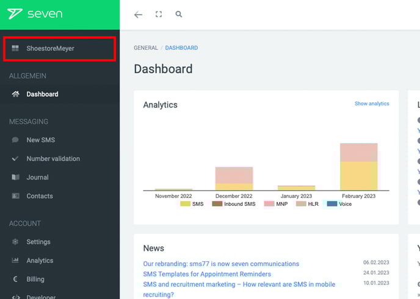
Task: Click the book icon beside Journal
Action: click(15, 178)
